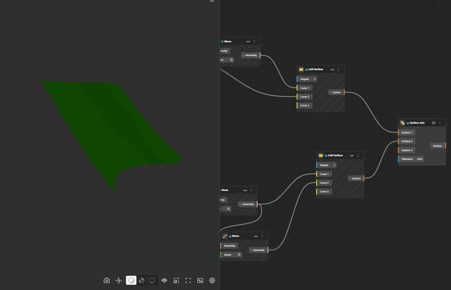Screen dimensions: 451x290
Task: Show the Loft Surface node wired to Surface 2
Action: click(x=352, y=155)
